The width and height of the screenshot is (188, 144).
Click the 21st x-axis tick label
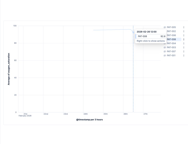(25, 114)
